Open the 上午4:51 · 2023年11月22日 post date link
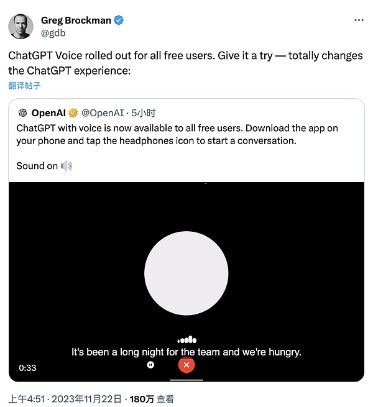 pos(65,399)
